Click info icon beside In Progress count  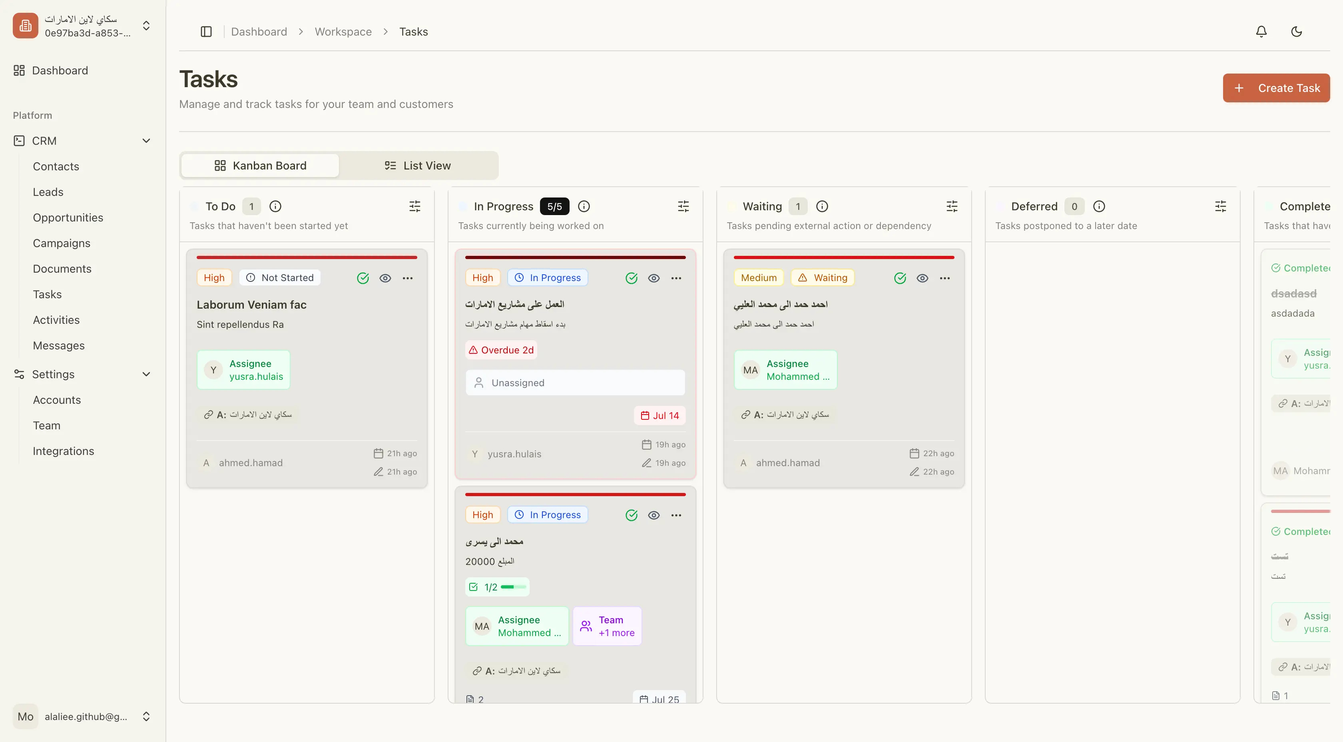(584, 206)
